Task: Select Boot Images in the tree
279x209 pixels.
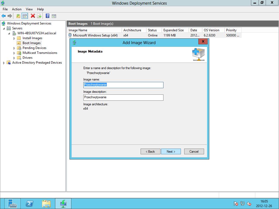Action: tap(32, 43)
